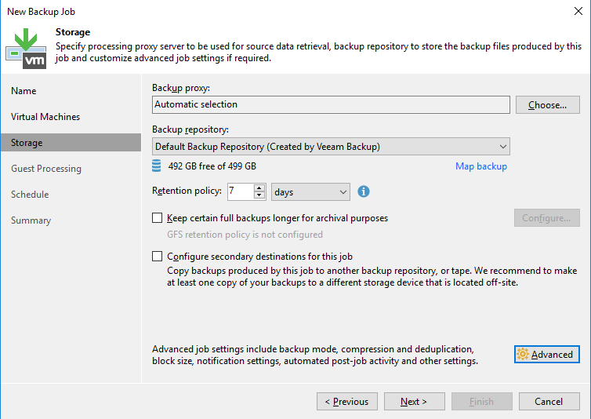Open the Guest Processing step
Viewport: 591px width, 419px height.
tap(46, 169)
